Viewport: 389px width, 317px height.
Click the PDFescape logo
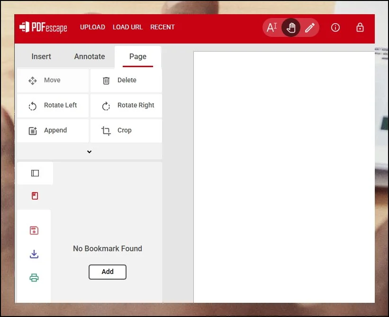pyautogui.click(x=44, y=27)
